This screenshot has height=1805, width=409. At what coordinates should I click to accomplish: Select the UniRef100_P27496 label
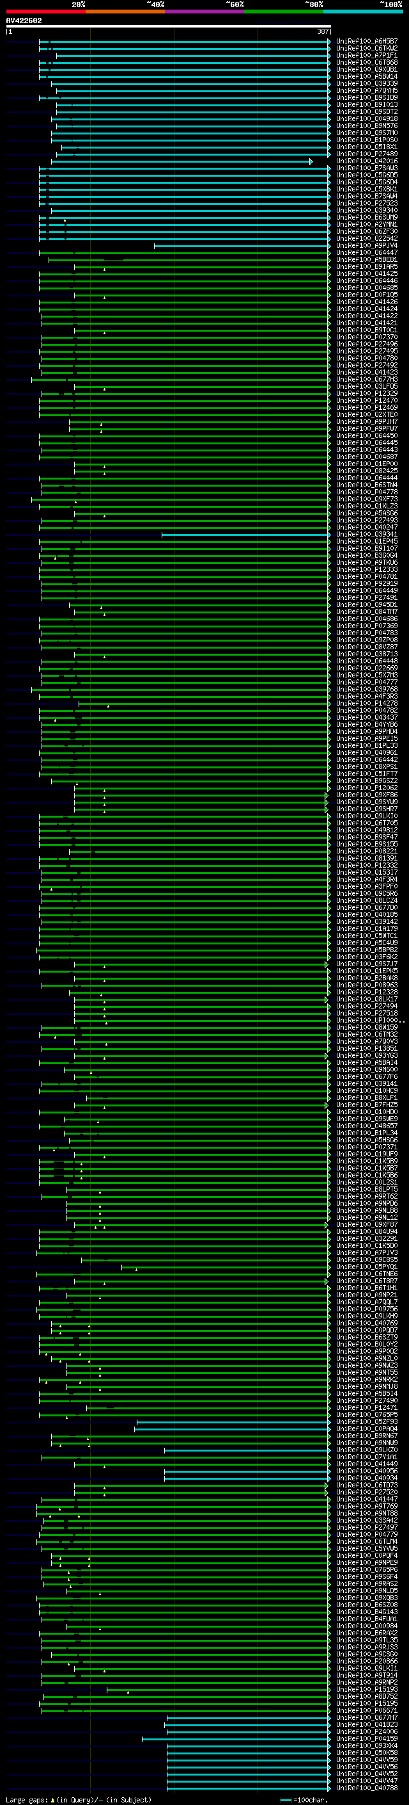[367, 344]
